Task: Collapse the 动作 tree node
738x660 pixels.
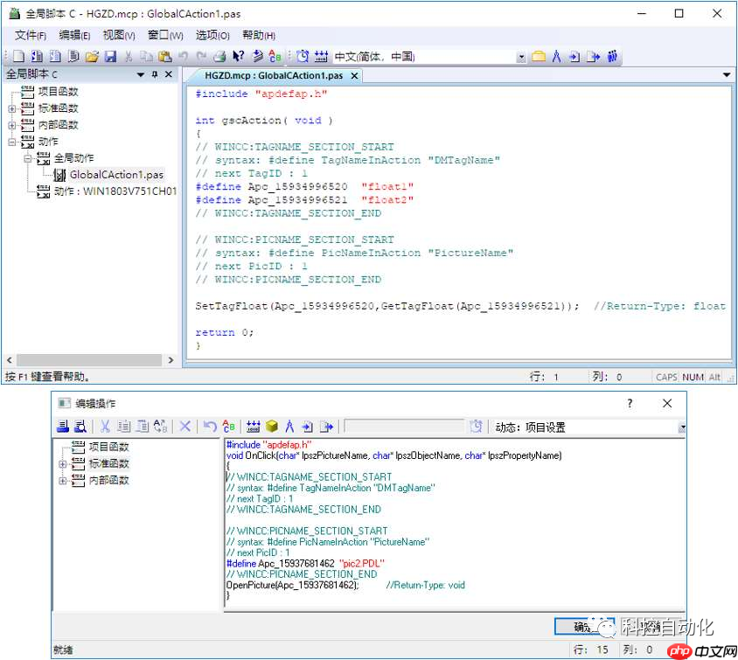Action: (x=12, y=142)
